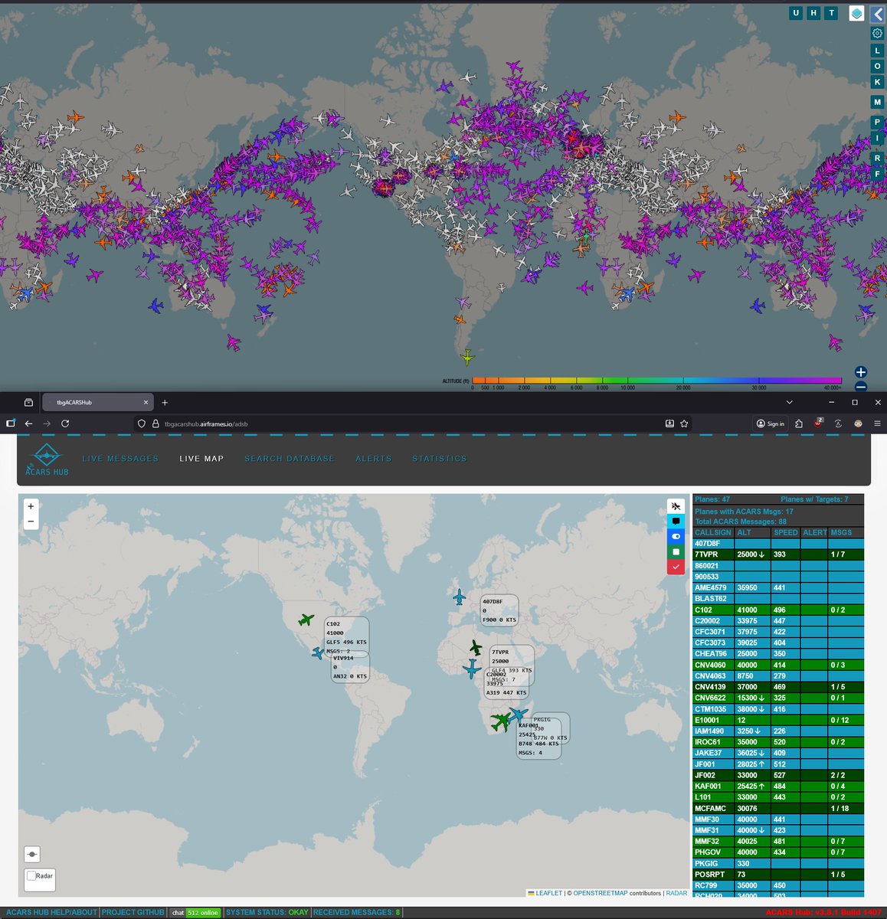The width and height of the screenshot is (887, 919).
Task: Open the Search Database page
Action: coord(290,459)
